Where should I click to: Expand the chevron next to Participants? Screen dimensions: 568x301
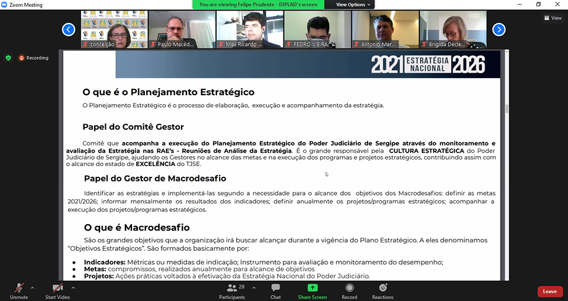(254, 288)
